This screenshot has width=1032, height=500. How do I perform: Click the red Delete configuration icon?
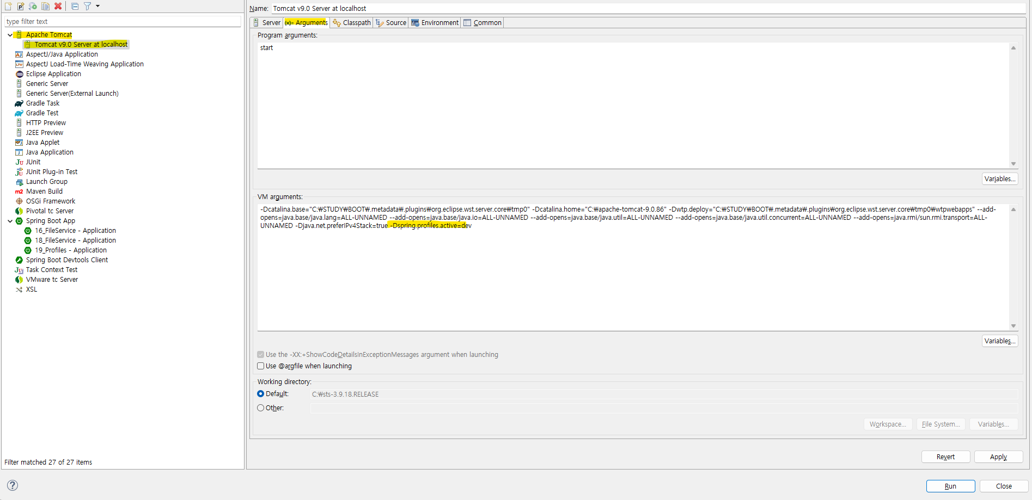point(58,7)
